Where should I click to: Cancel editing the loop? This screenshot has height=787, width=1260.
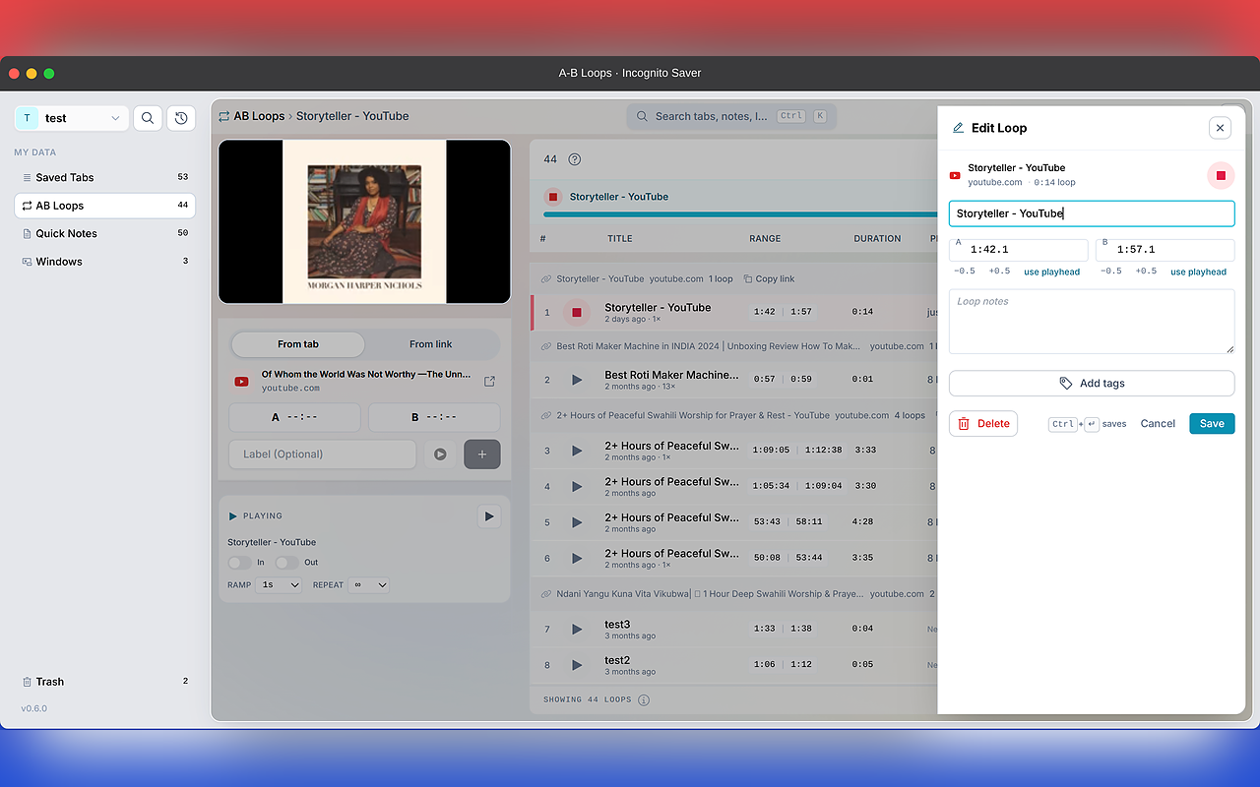click(x=1158, y=423)
